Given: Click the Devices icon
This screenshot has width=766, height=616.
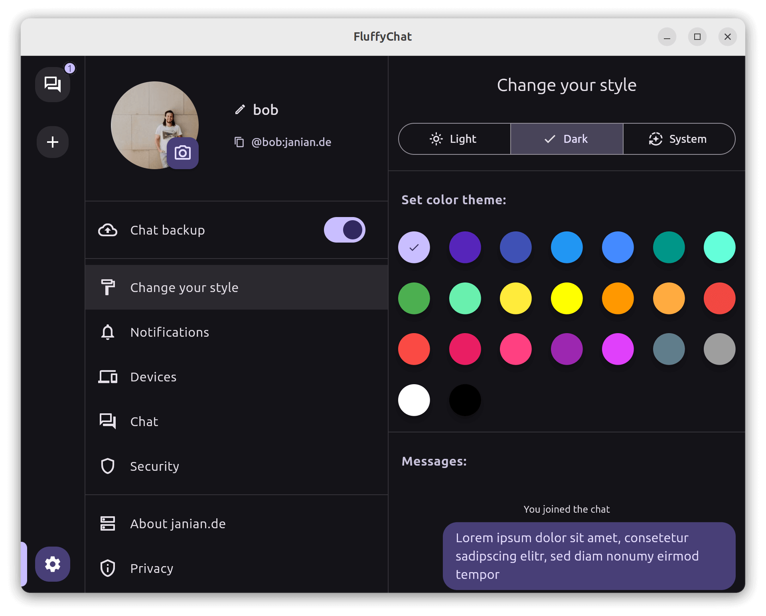Looking at the screenshot, I should tap(107, 377).
